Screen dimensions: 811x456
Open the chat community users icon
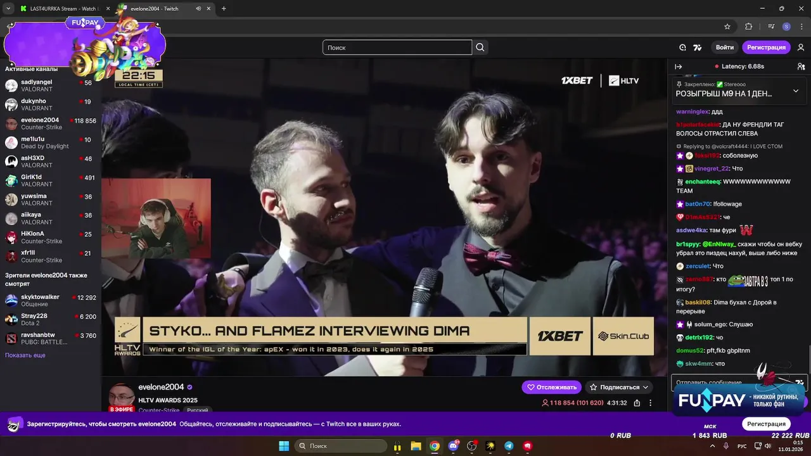[x=801, y=66]
